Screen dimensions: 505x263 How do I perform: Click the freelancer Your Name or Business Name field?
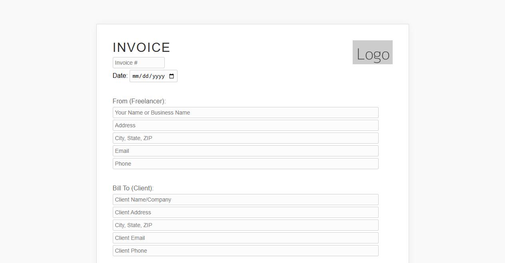click(x=246, y=113)
